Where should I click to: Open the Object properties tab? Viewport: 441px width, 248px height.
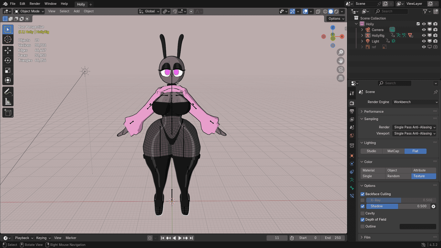click(x=352, y=156)
